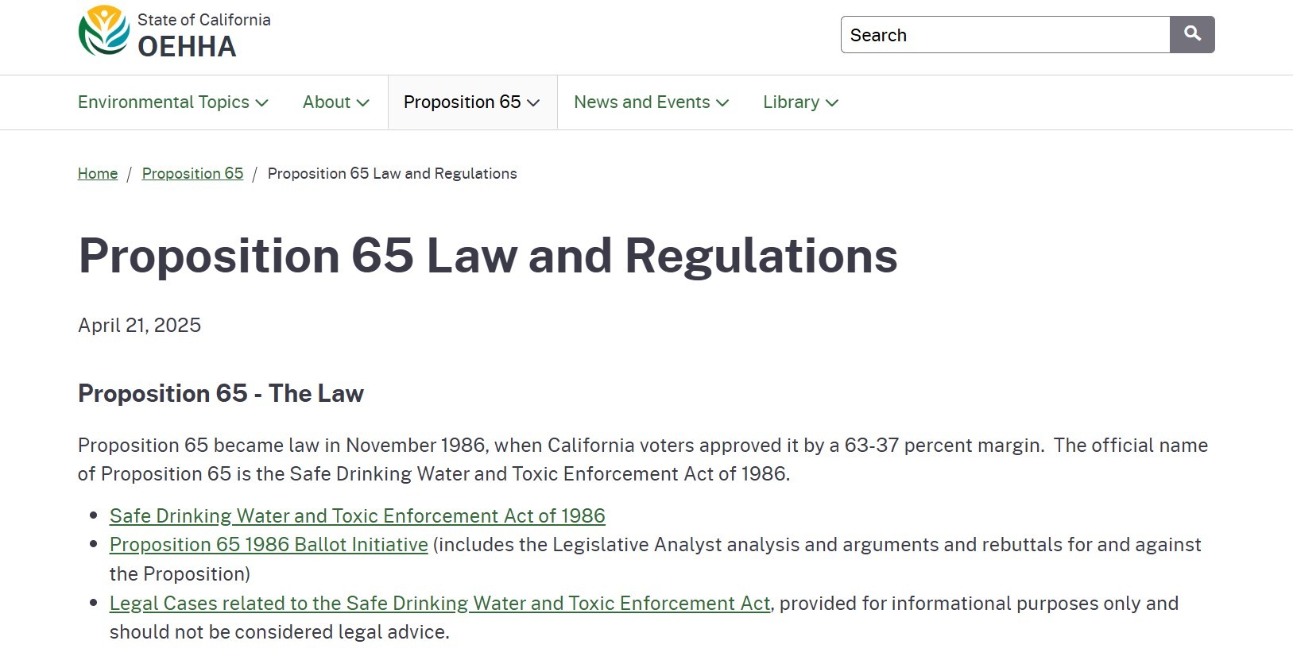1293x660 pixels.
Task: Open the Legal Cases related link
Action: pyautogui.click(x=439, y=604)
